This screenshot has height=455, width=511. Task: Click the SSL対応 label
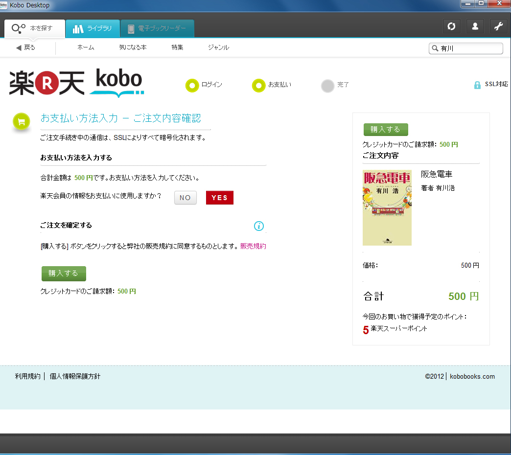coord(496,84)
